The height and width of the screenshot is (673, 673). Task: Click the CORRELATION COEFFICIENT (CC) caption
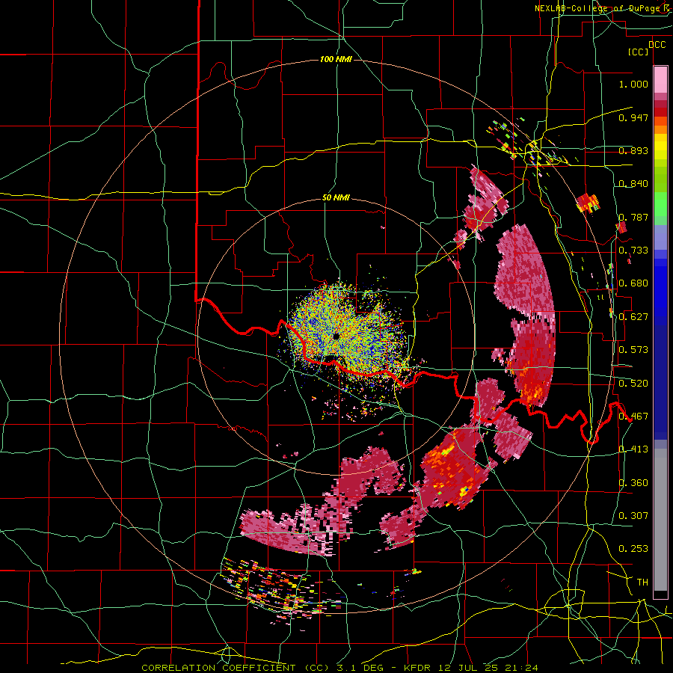(236, 668)
